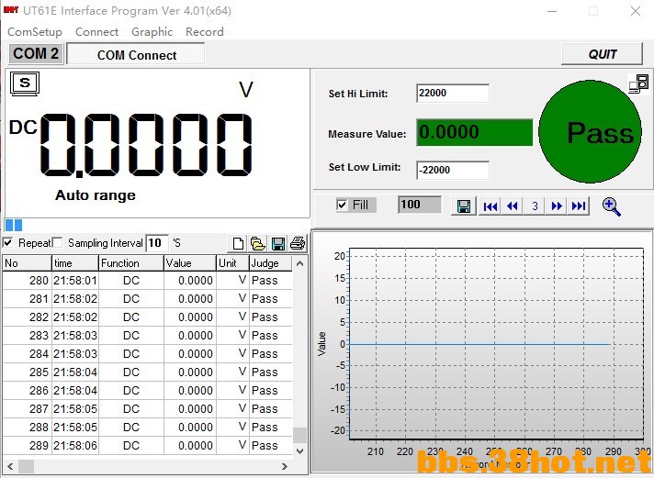
Task: Click the large 0.0000 LCD reading
Action: 146,145
